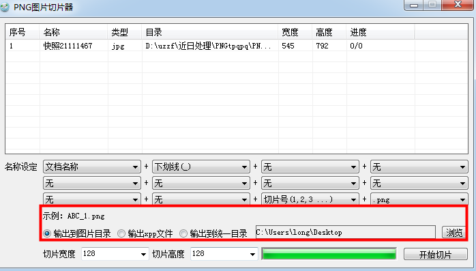Click 宽度 column header
476x271 pixels.
(295, 32)
